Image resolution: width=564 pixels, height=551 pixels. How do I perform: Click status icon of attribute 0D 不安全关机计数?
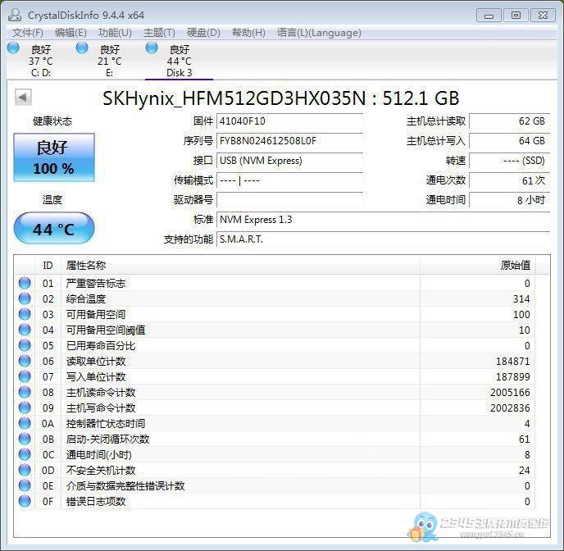(x=25, y=470)
